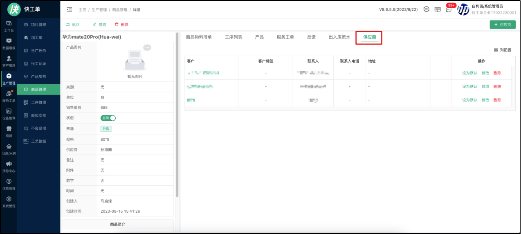
Task: Go to 工艺路线 in the submenu
Action: coord(39,142)
